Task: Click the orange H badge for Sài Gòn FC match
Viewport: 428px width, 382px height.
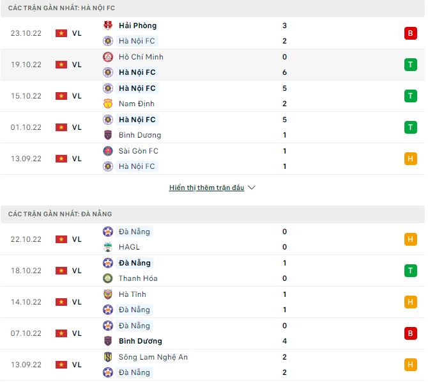Action: pos(410,159)
